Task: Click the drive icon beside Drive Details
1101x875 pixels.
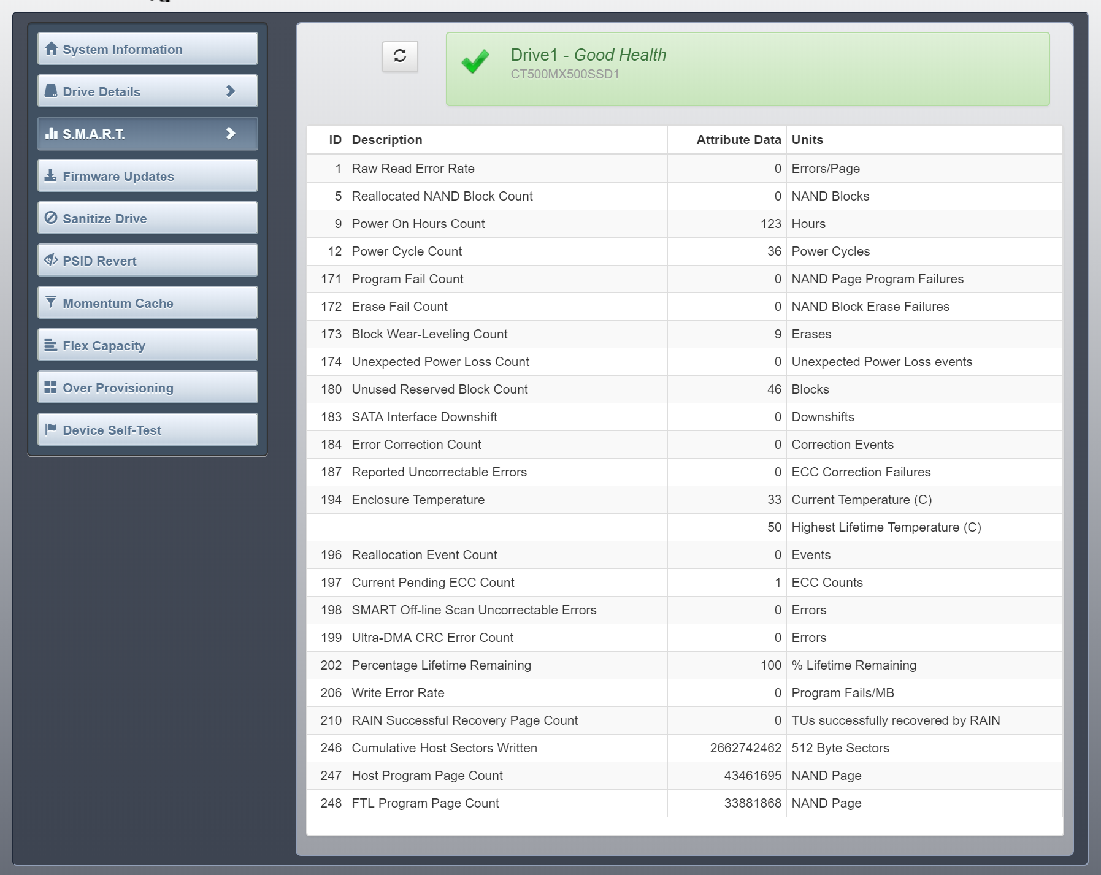Action: [52, 91]
